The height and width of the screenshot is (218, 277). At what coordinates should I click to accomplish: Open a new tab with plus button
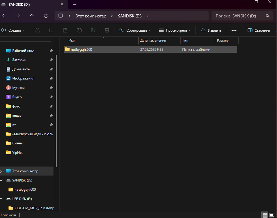coord(75,5)
